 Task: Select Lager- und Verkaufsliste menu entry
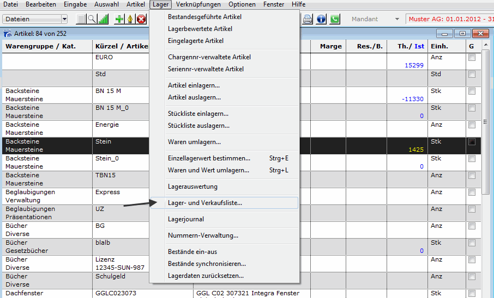coord(205,203)
